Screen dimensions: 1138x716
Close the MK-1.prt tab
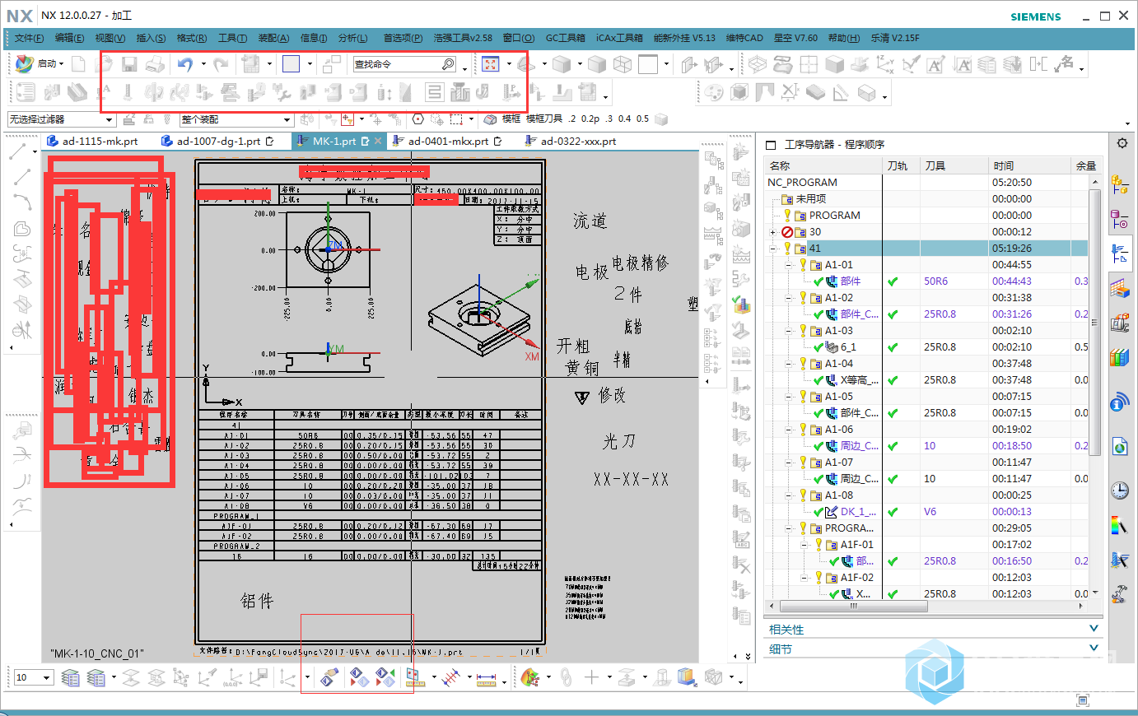tap(379, 142)
